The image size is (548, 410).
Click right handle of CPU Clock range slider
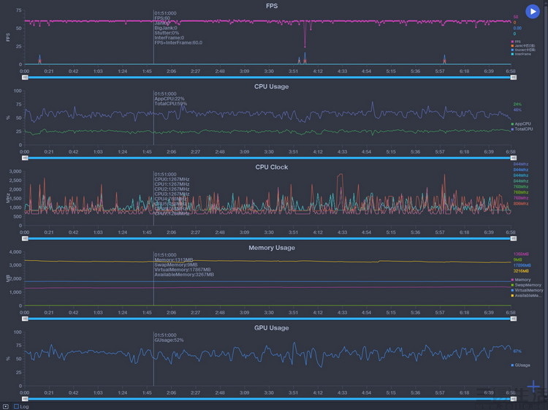click(x=514, y=238)
